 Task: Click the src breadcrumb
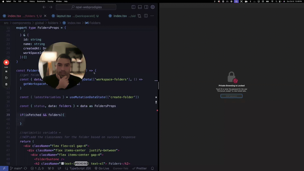pyautogui.click(x=6, y=23)
